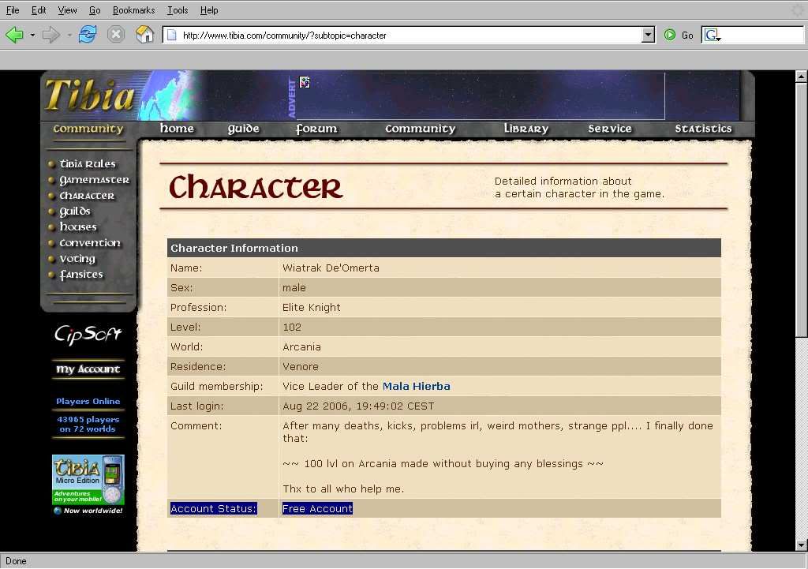The height and width of the screenshot is (569, 808).
Task: Open Houses in the sidebar
Action: coord(78,226)
